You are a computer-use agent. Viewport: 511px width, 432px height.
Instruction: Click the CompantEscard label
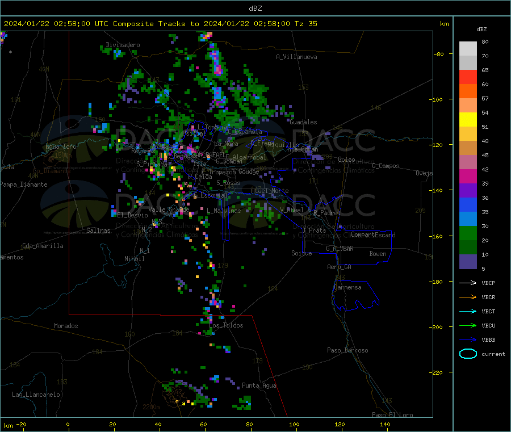[373, 235]
